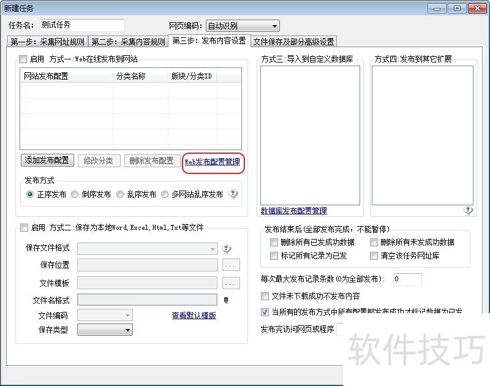Screen dimensions: 490x386
Task: Open 数据库发布配置管理 link
Action: [293, 211]
